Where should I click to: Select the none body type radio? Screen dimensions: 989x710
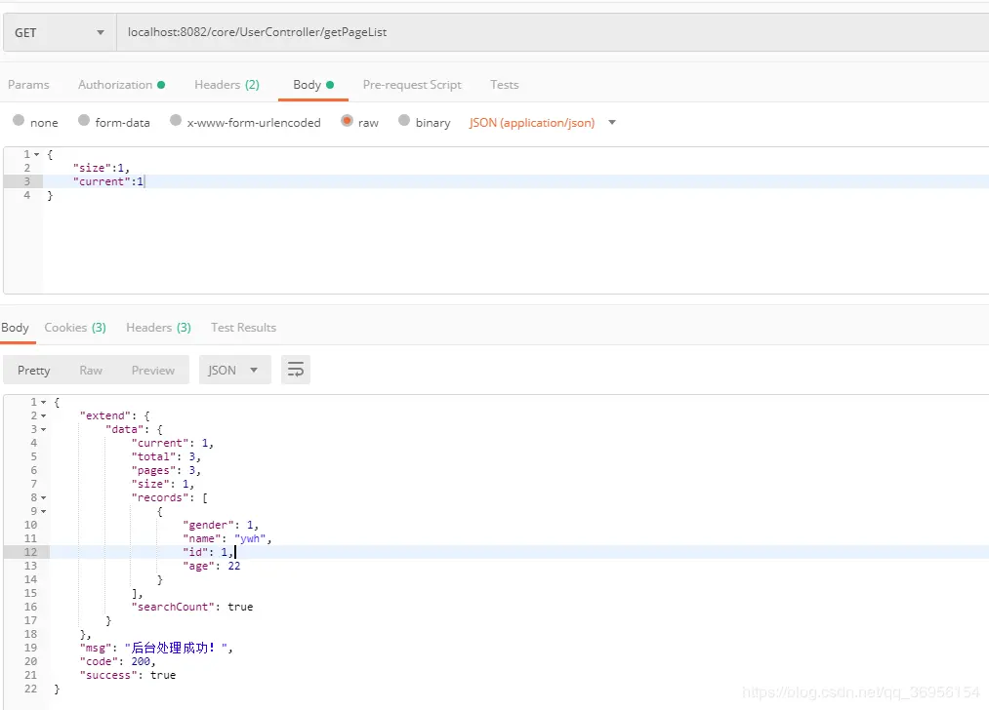coord(19,120)
